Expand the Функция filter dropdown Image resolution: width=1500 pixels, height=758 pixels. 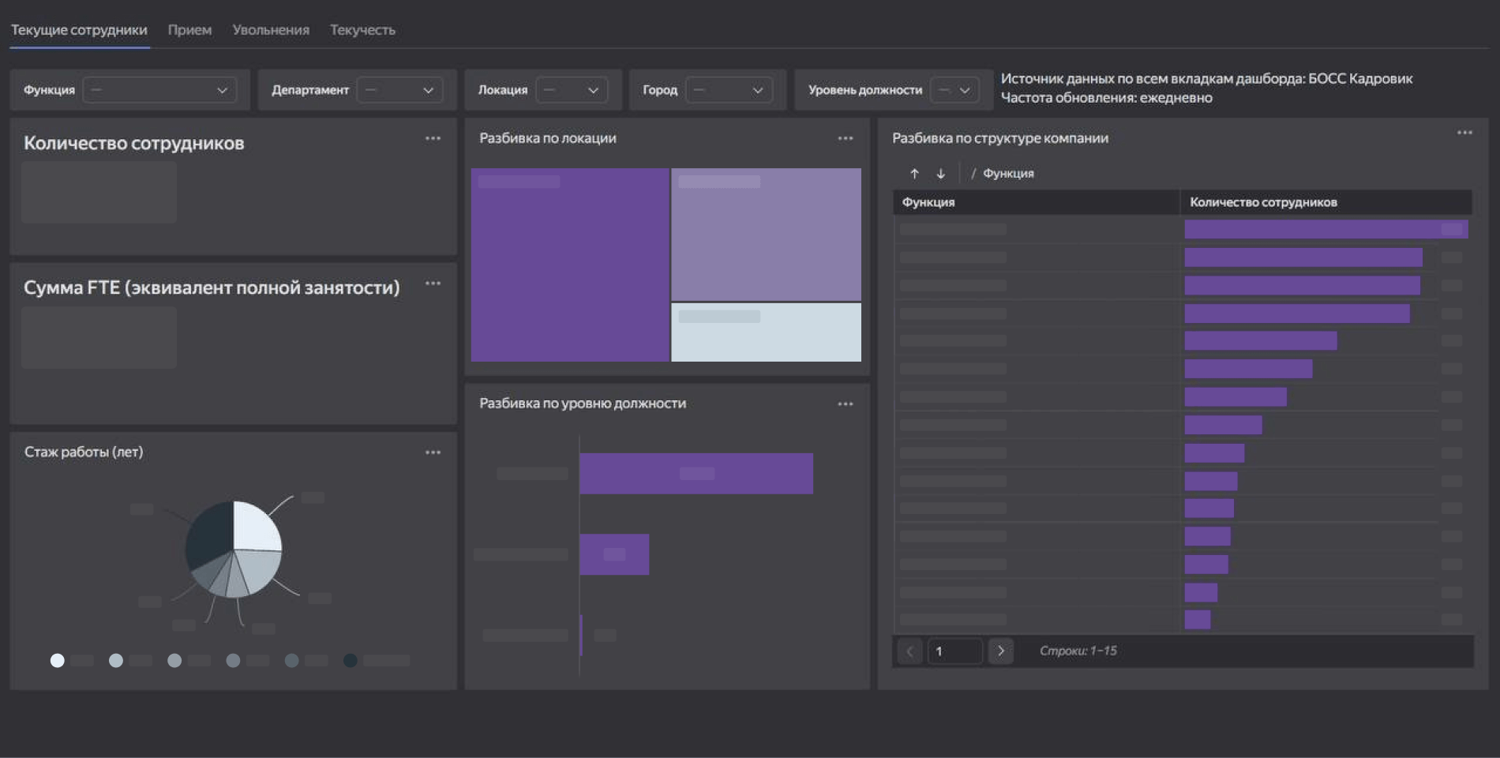pyautogui.click(x=159, y=90)
